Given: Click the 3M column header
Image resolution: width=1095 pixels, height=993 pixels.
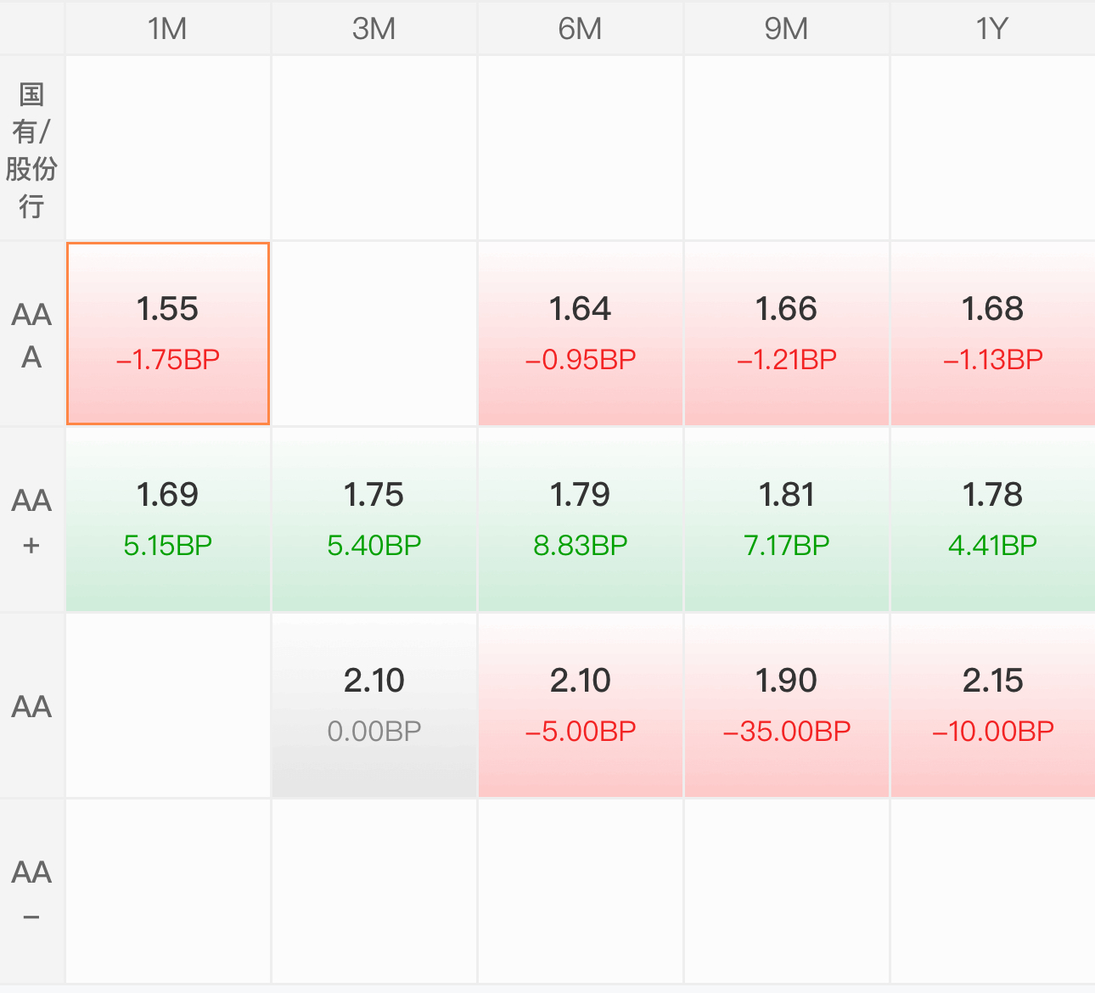Looking at the screenshot, I should (x=374, y=28).
